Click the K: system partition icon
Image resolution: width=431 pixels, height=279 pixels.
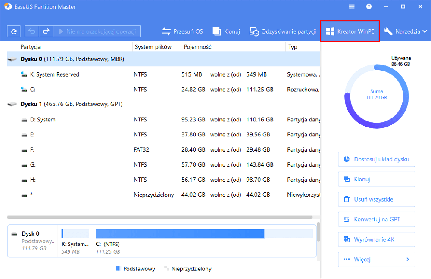[24, 74]
